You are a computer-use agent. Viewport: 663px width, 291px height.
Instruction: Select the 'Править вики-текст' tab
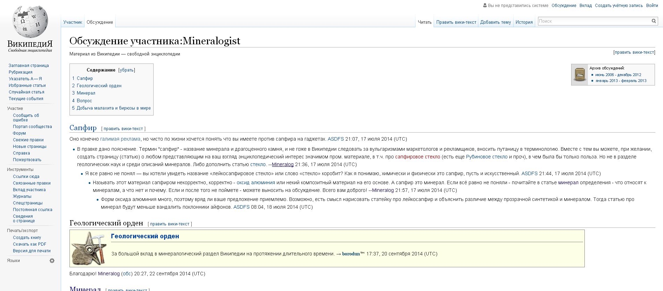pos(456,22)
